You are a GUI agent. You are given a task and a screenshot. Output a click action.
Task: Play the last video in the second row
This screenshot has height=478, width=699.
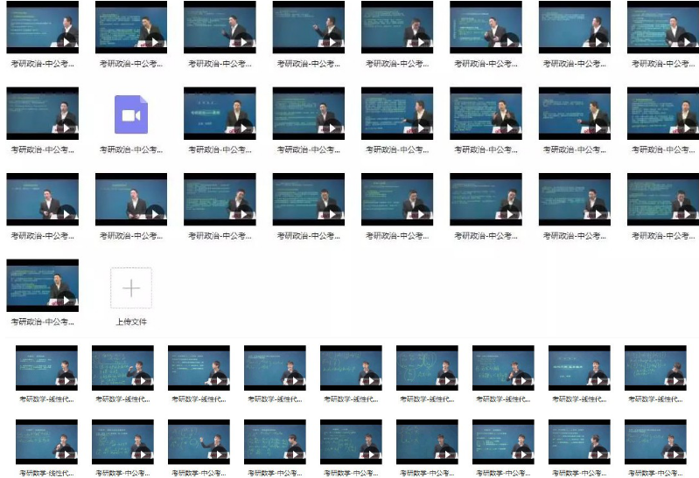click(662, 114)
